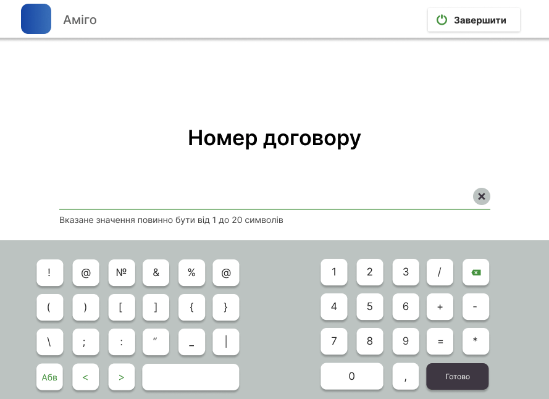This screenshot has width=549, height=399.
Task: Tap digit 9 on the numpad
Action: tap(406, 341)
